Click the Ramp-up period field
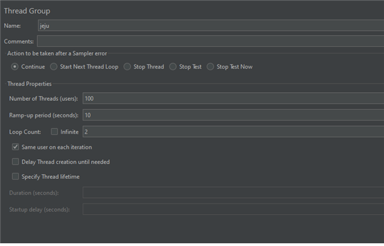 pyautogui.click(x=233, y=115)
